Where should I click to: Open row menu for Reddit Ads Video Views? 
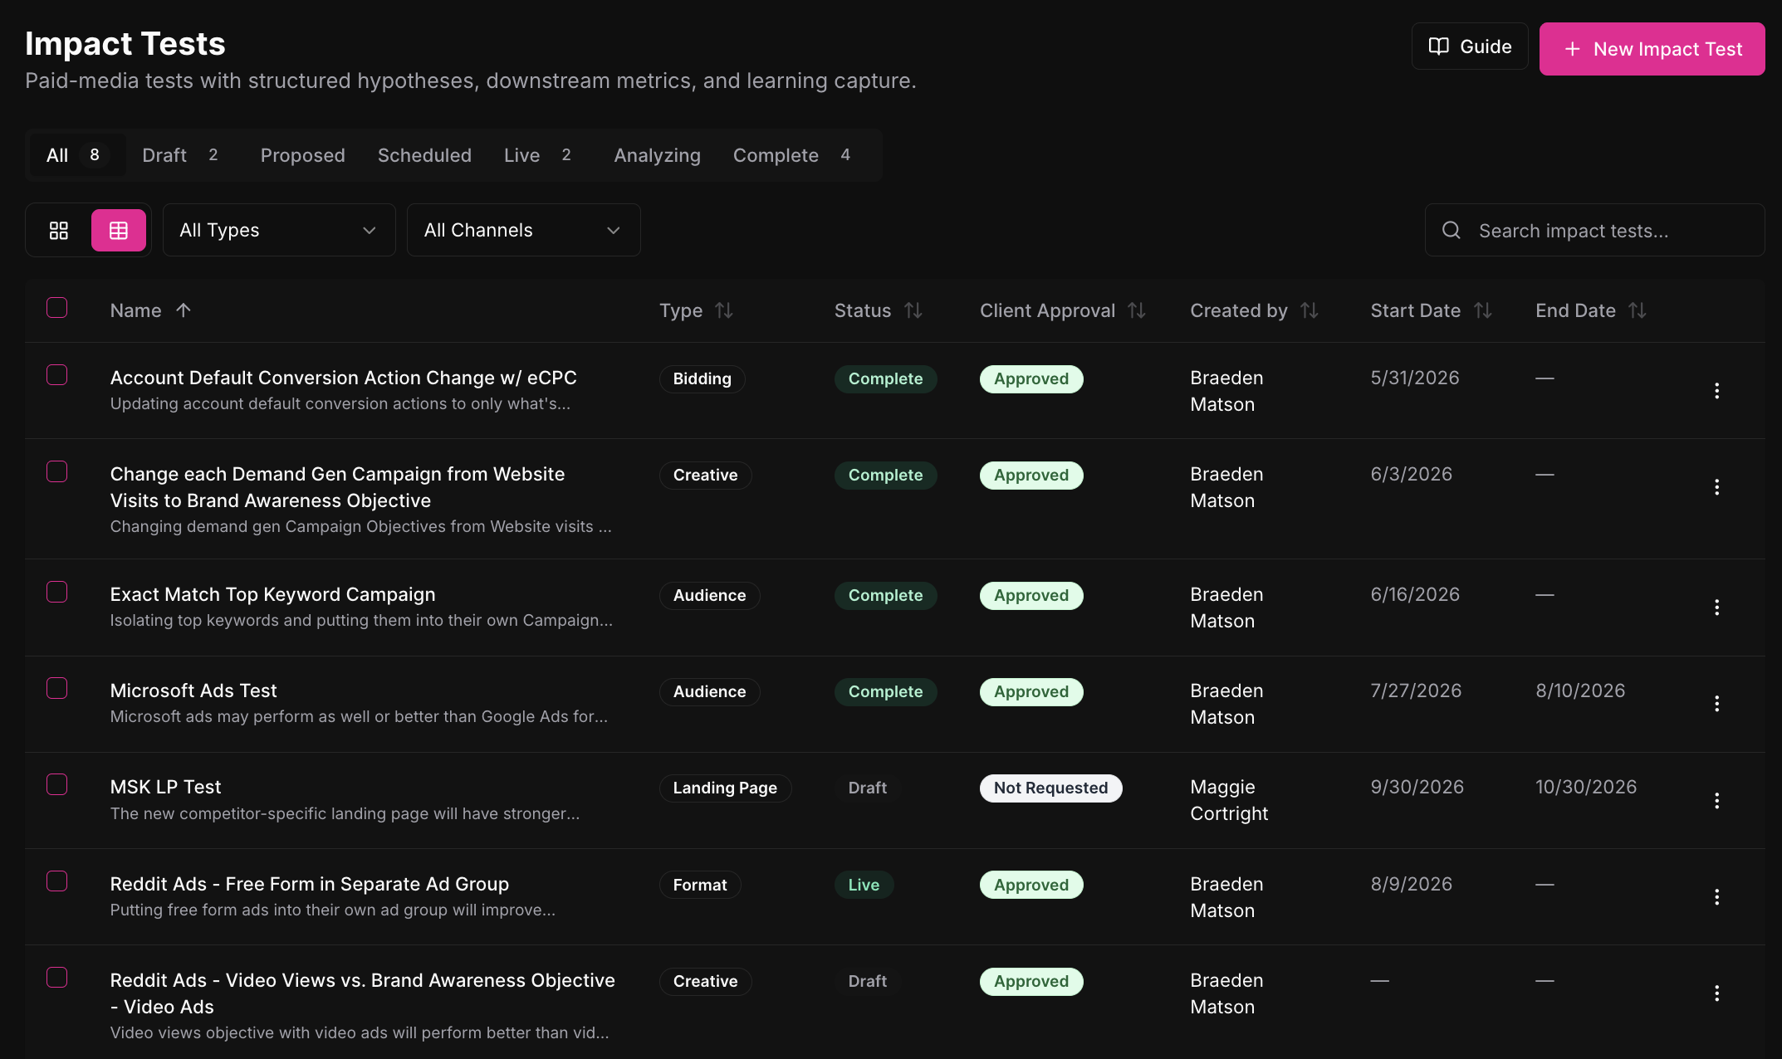tap(1716, 993)
